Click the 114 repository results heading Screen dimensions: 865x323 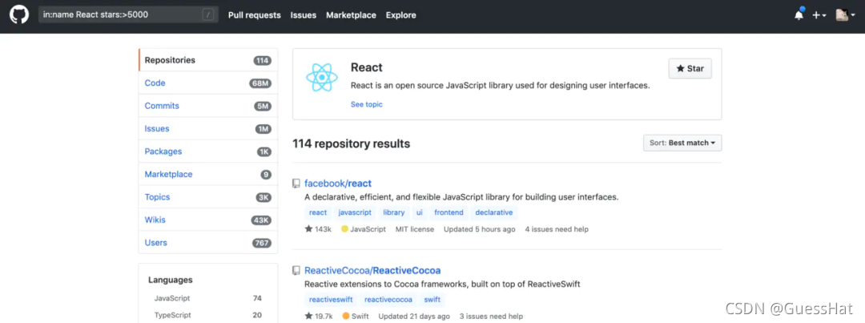coord(352,144)
